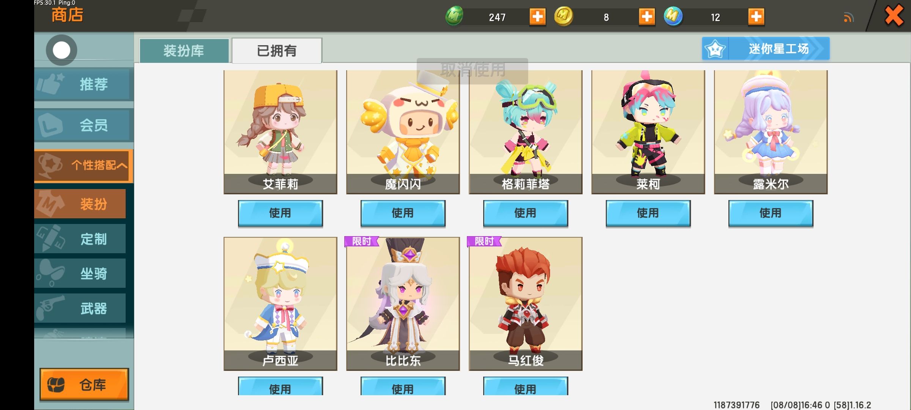Screen dimensions: 911x410
Task: Select the limited-time 比比东 skin thumbnail
Action: coord(403,304)
